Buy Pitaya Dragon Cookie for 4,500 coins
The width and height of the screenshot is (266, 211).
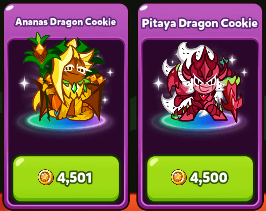point(200,178)
